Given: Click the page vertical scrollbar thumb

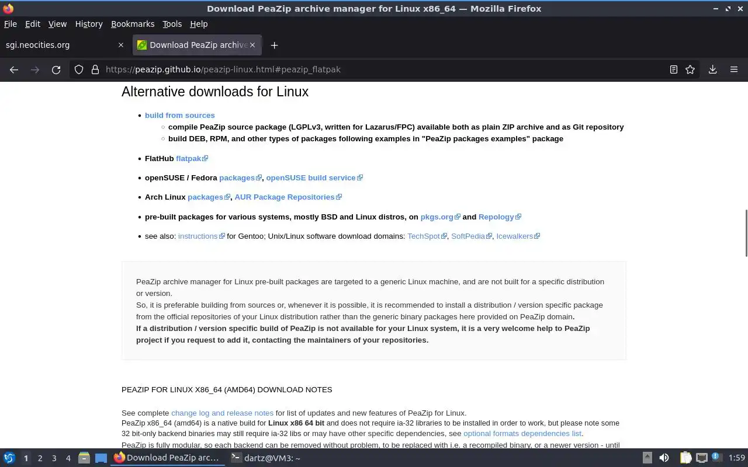Looking at the screenshot, I should (746, 232).
